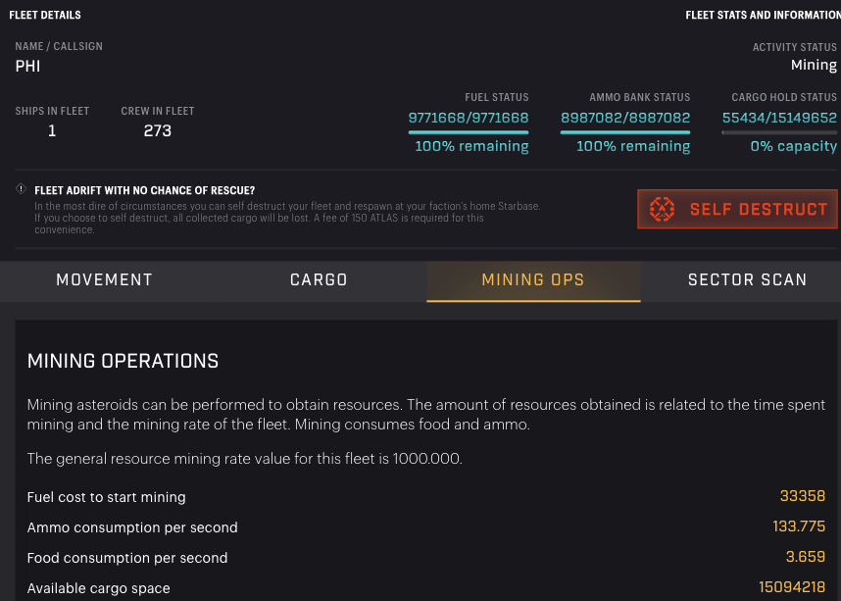Switch to the Cargo tab
The height and width of the screenshot is (601, 841).
point(319,280)
